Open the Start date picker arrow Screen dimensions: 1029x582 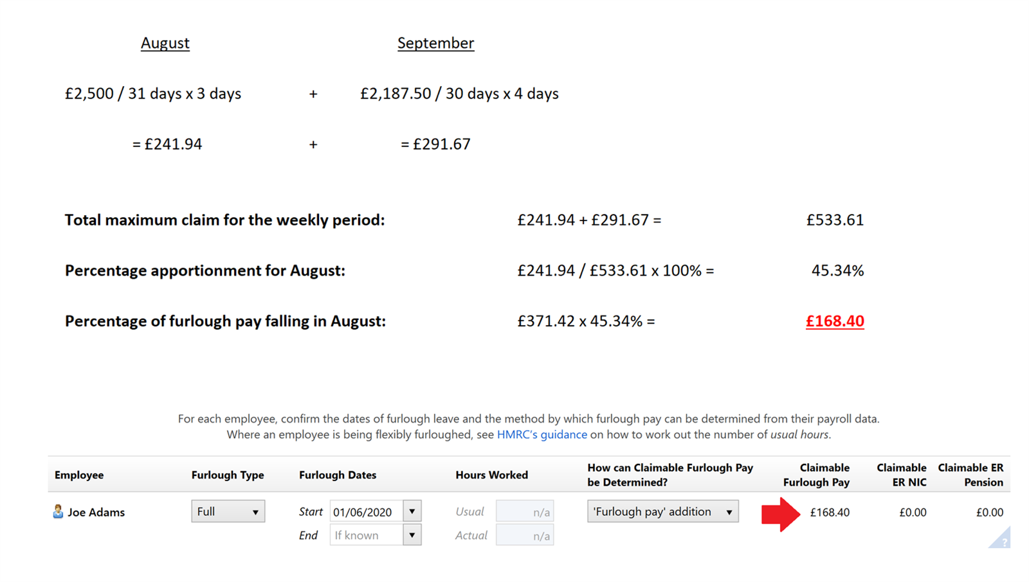click(412, 511)
